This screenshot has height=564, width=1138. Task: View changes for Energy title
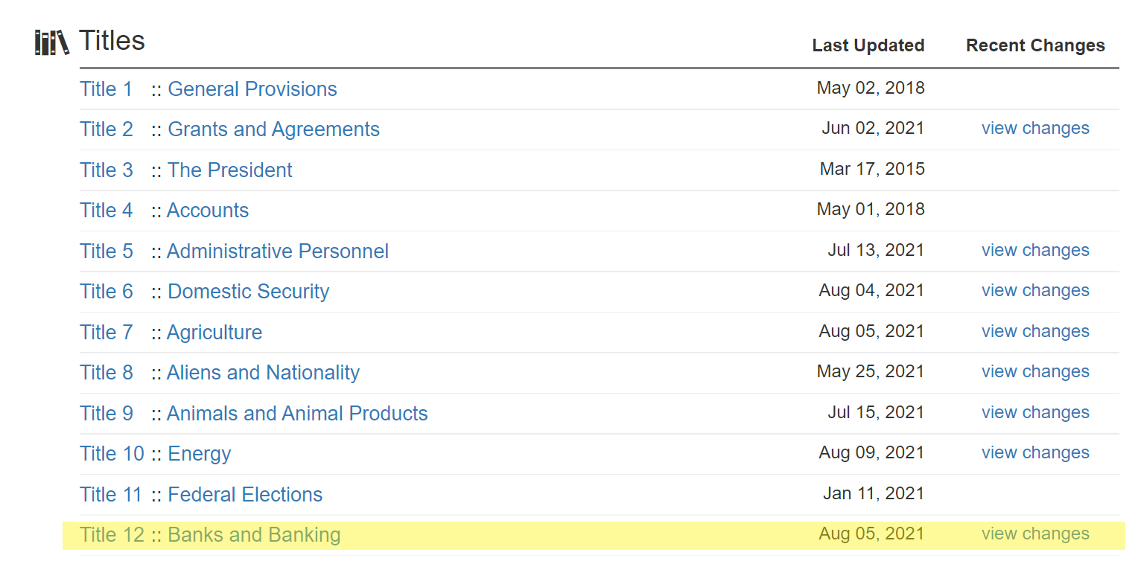click(x=1035, y=453)
